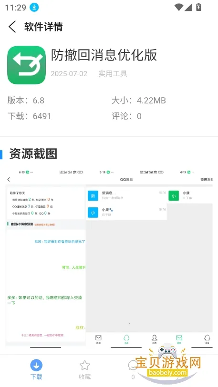Tap the download notification icon in status bar

[34, 8]
